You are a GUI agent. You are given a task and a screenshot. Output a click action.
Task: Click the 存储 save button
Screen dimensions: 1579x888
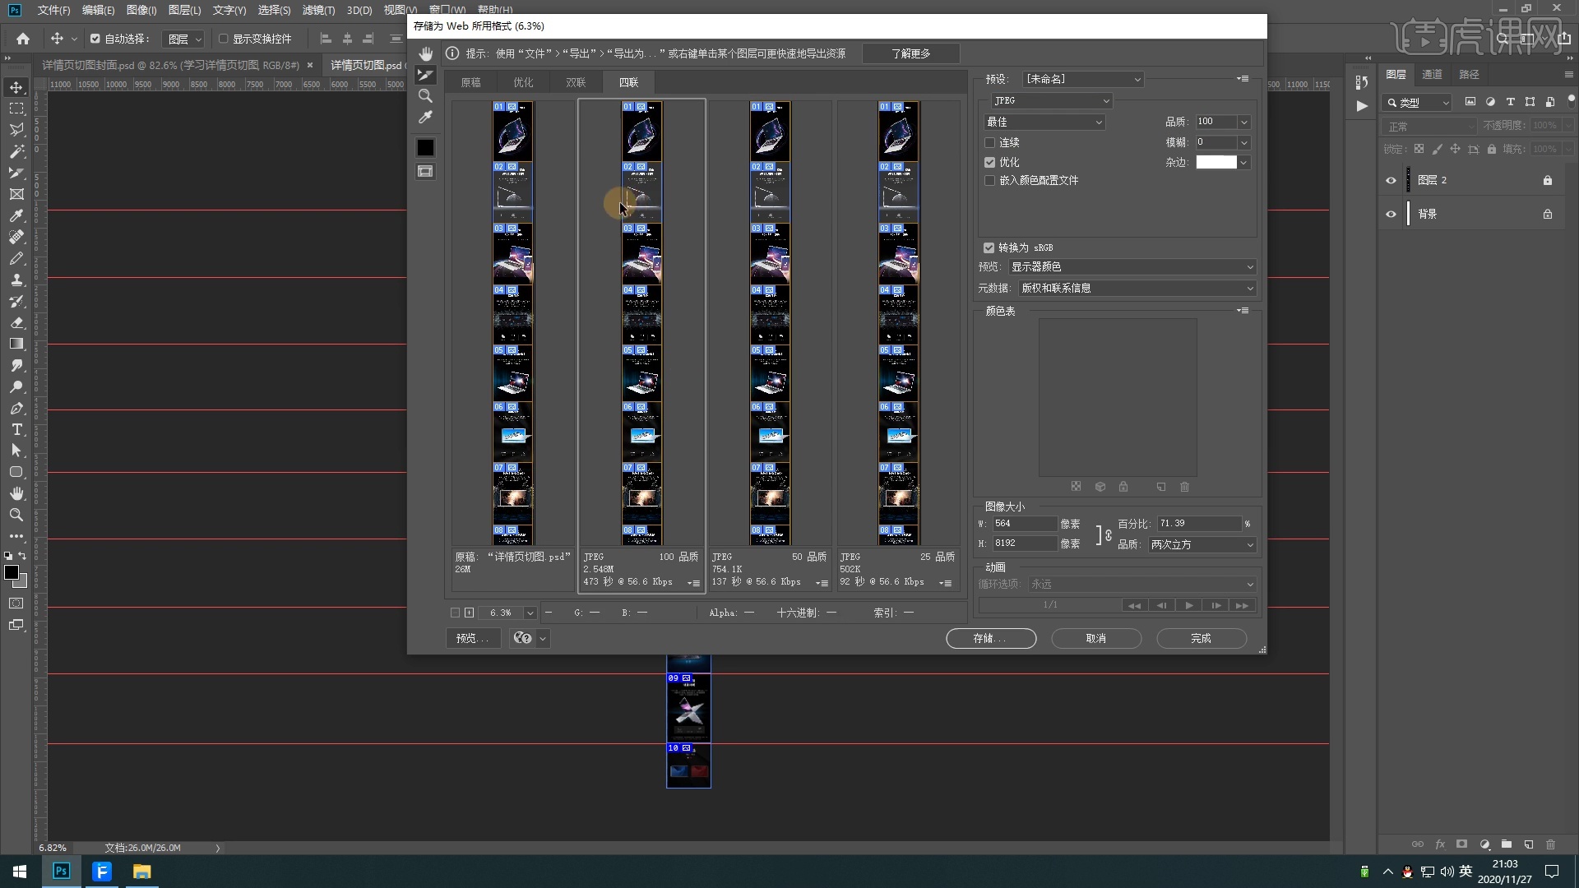[x=990, y=638]
